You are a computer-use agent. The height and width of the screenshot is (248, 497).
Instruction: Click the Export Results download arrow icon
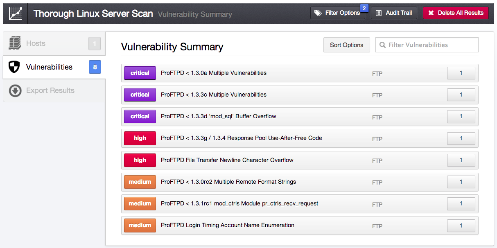point(15,91)
